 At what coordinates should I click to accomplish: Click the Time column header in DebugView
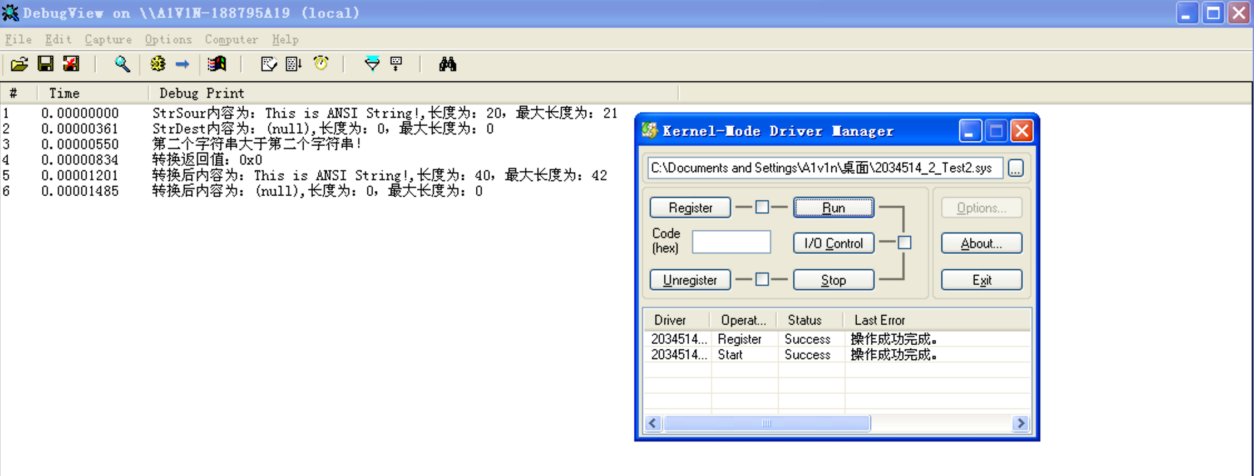pos(93,93)
